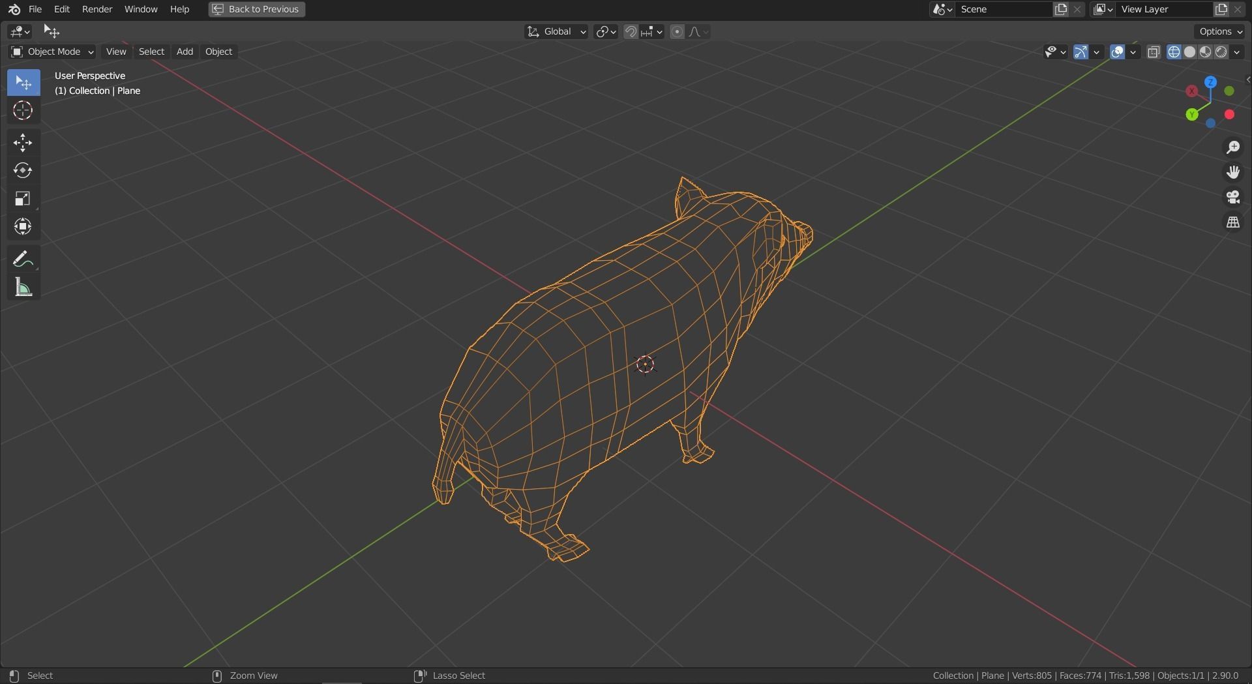Screen dimensions: 1252x684
Task: Activate the 3D Cursor tool
Action: click(x=23, y=110)
